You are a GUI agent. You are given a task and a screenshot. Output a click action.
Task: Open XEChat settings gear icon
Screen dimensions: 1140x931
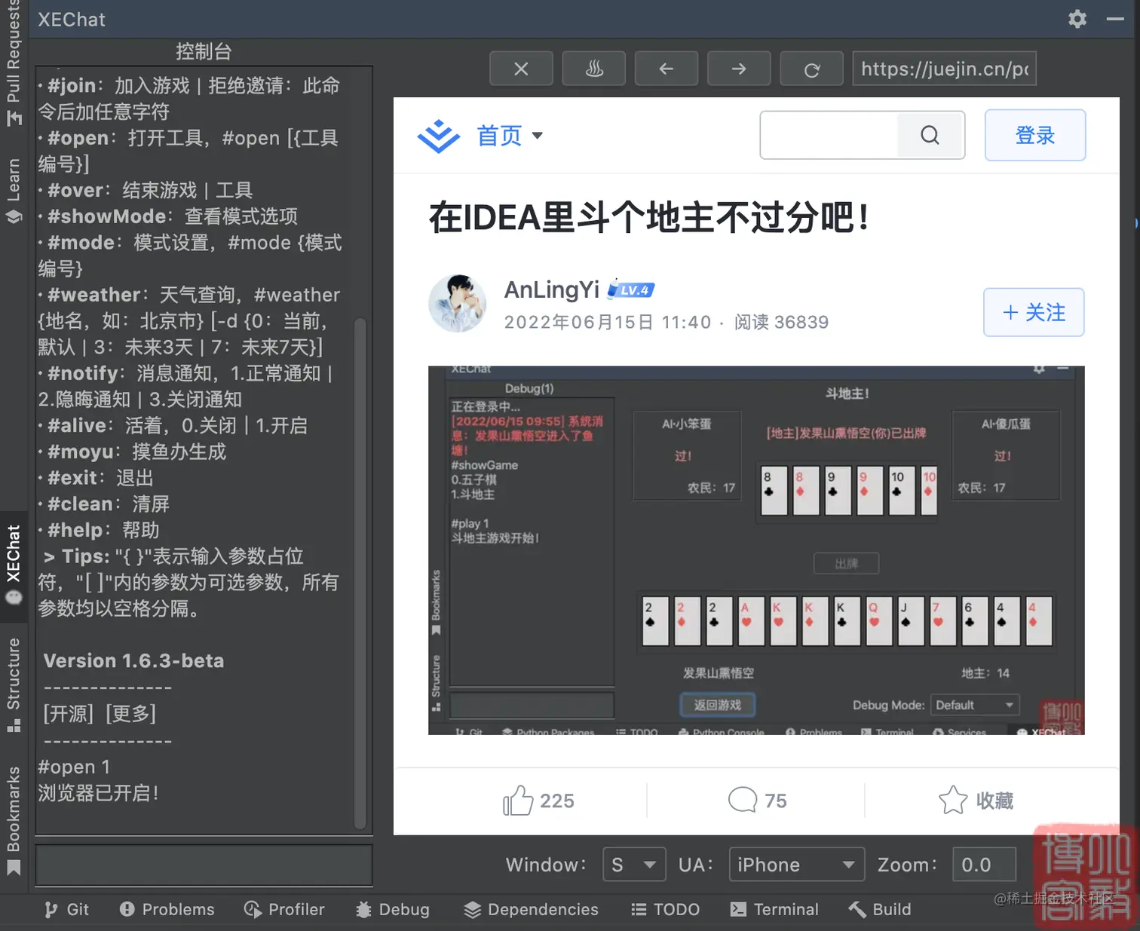(1077, 19)
